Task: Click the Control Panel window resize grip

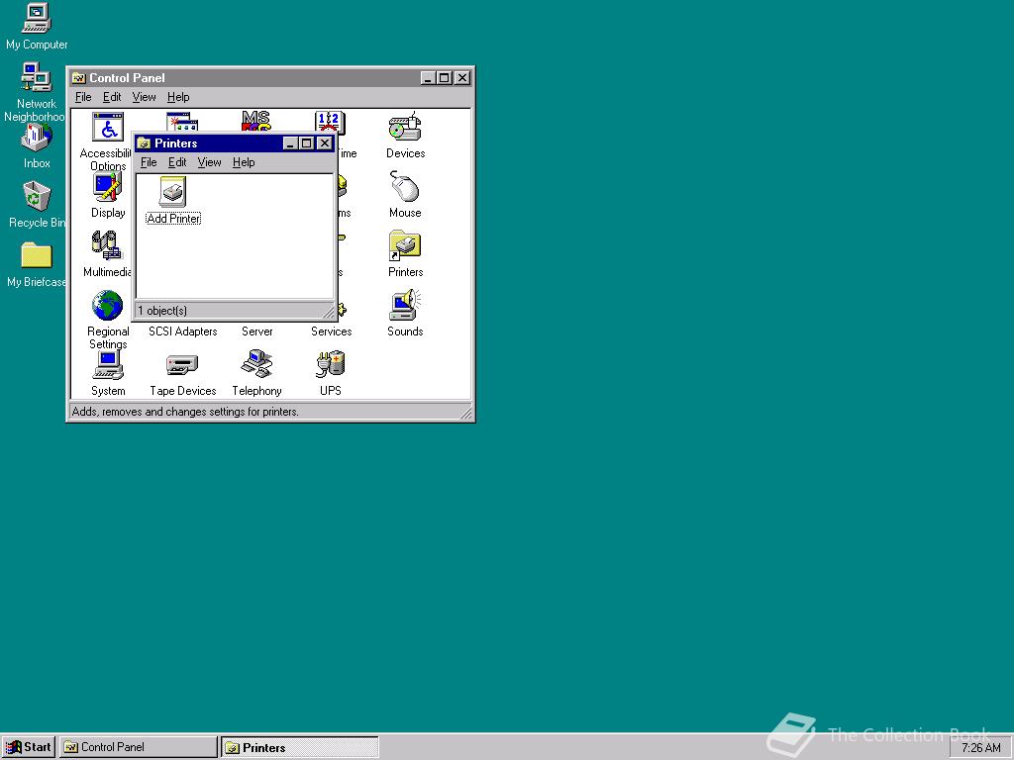Action: 465,413
